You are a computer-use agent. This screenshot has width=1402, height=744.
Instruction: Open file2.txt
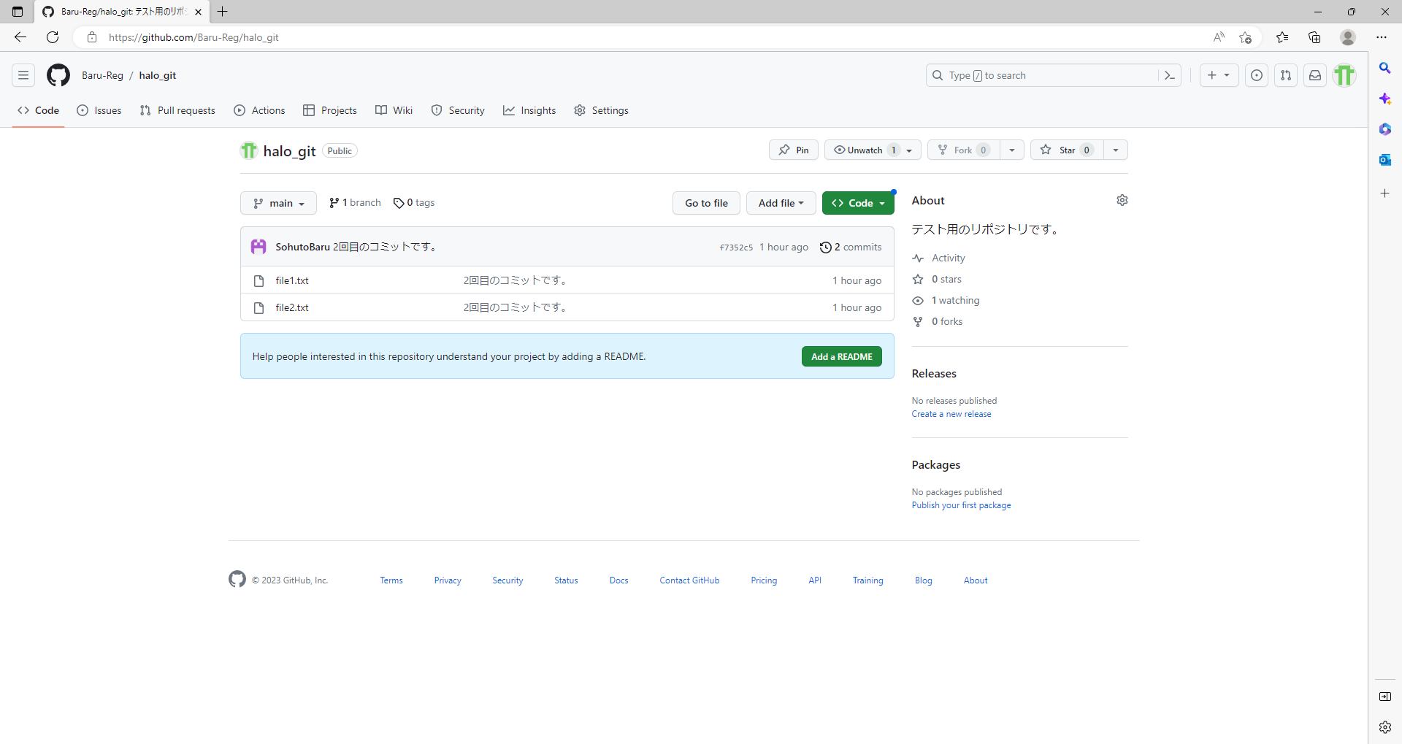tap(292, 307)
